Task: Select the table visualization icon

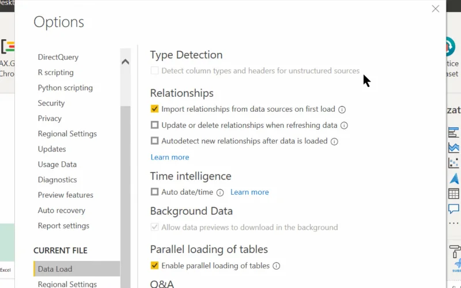Action: click(454, 194)
